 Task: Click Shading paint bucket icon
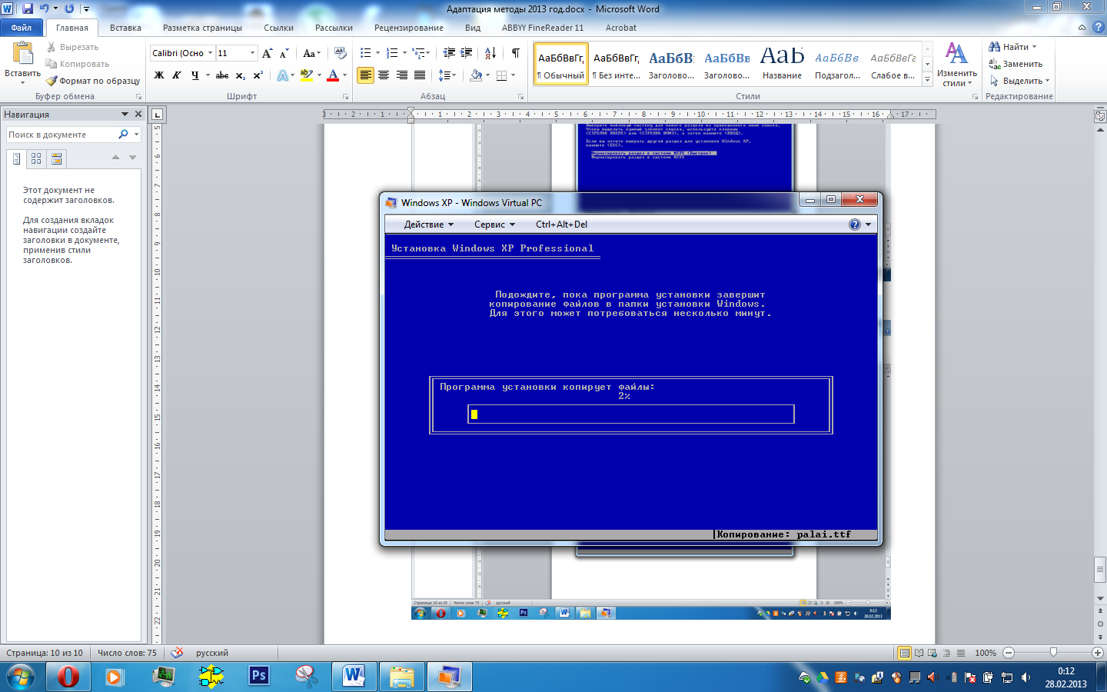coord(476,75)
